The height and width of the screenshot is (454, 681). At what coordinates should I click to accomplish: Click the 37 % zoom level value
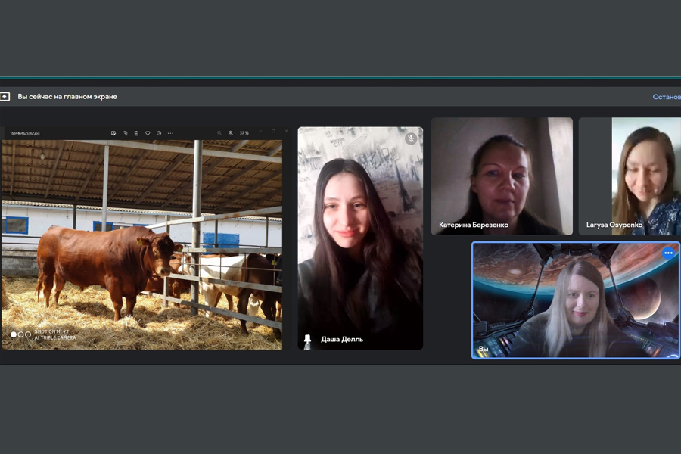pyautogui.click(x=244, y=133)
